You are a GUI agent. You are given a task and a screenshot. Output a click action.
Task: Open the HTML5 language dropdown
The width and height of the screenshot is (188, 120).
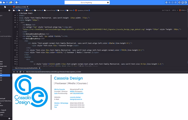183,10
